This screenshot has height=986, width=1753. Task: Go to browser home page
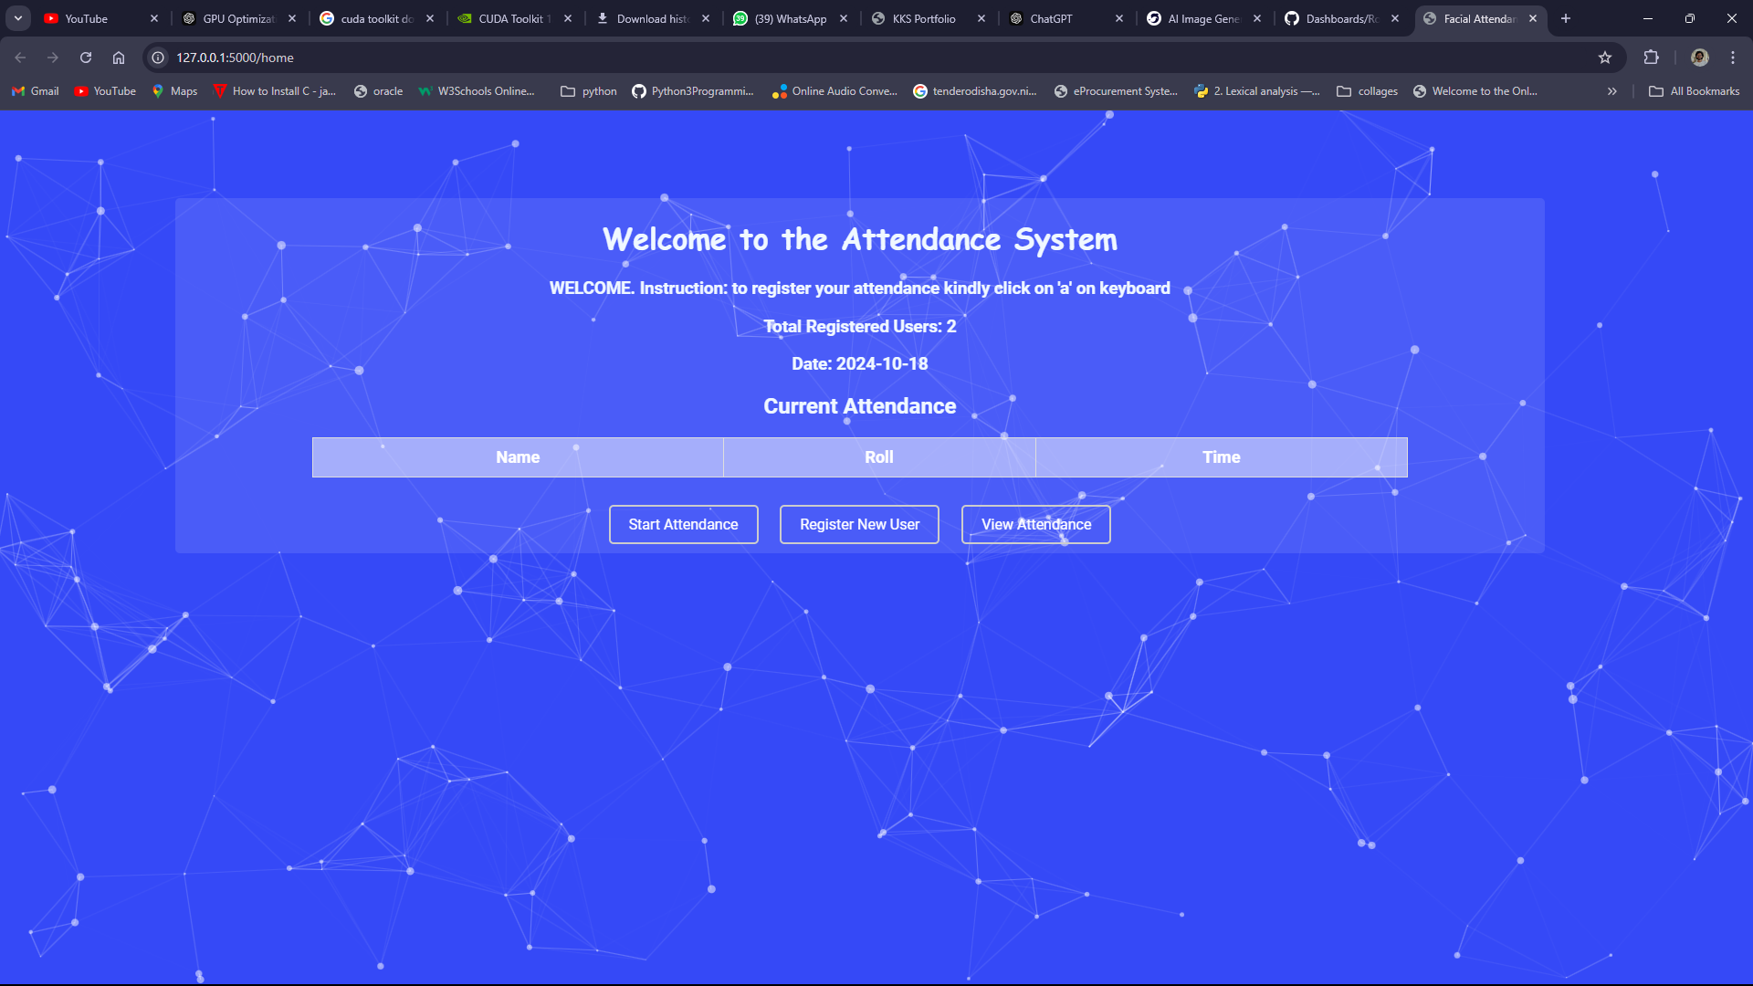pos(119,58)
